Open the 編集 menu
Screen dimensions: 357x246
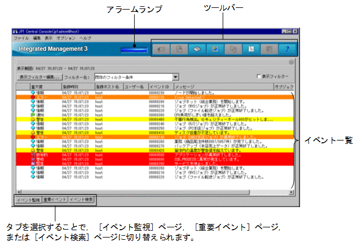tap(37, 38)
